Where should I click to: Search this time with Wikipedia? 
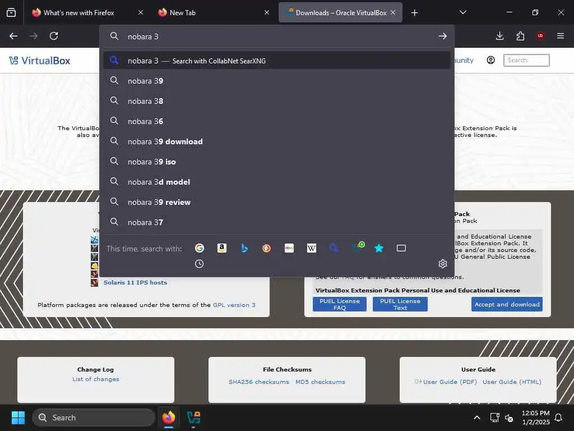pos(312,248)
